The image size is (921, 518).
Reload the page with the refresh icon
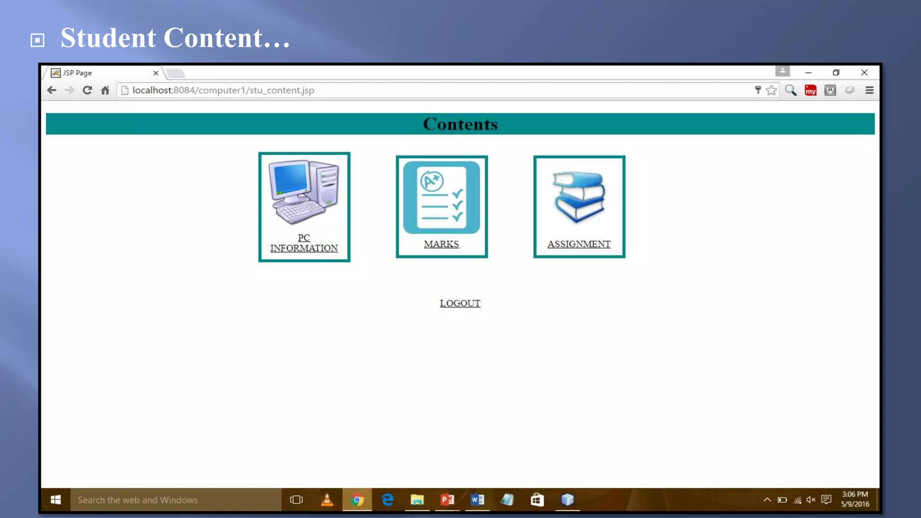tap(87, 90)
